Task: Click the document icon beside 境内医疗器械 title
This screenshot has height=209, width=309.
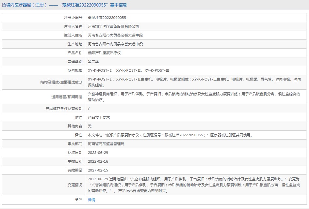Action: click(x=4, y=5)
